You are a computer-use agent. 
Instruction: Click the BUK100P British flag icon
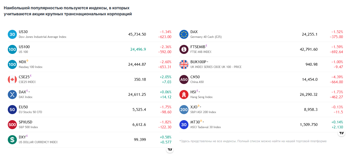(184, 64)
